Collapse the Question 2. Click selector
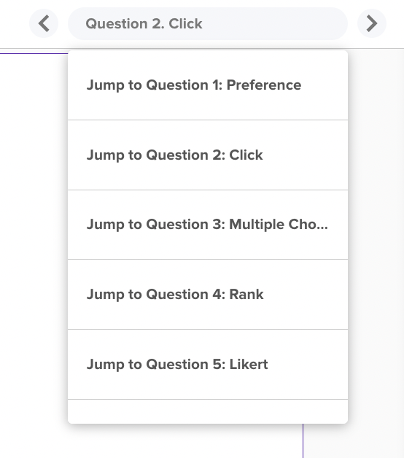The width and height of the screenshot is (404, 458). tap(208, 23)
